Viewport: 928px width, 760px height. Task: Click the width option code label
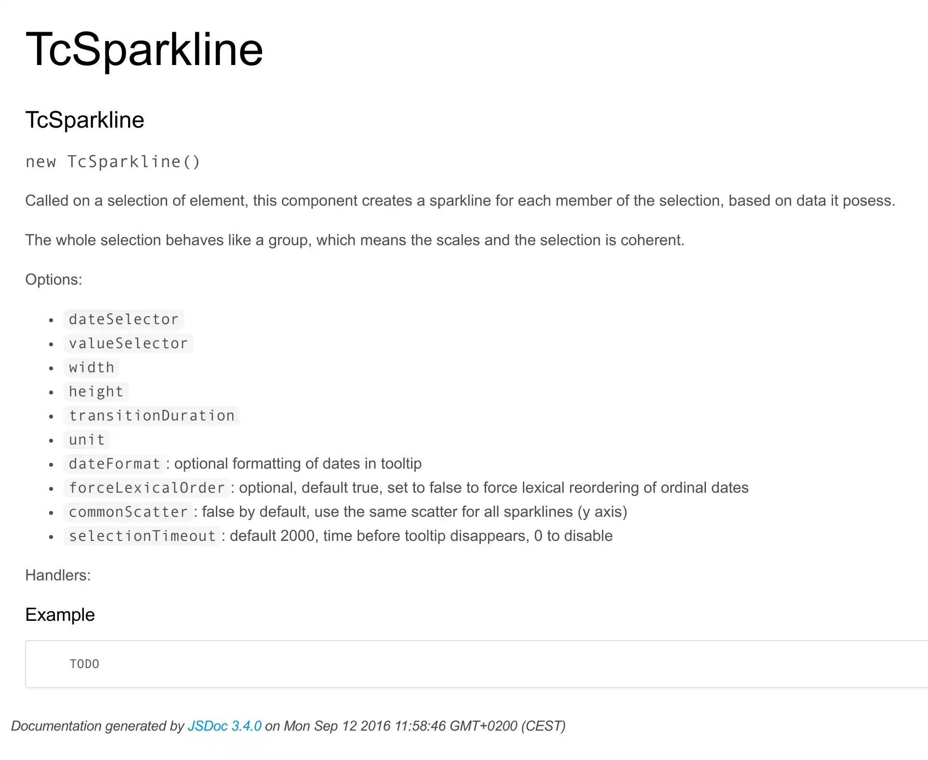click(x=92, y=367)
